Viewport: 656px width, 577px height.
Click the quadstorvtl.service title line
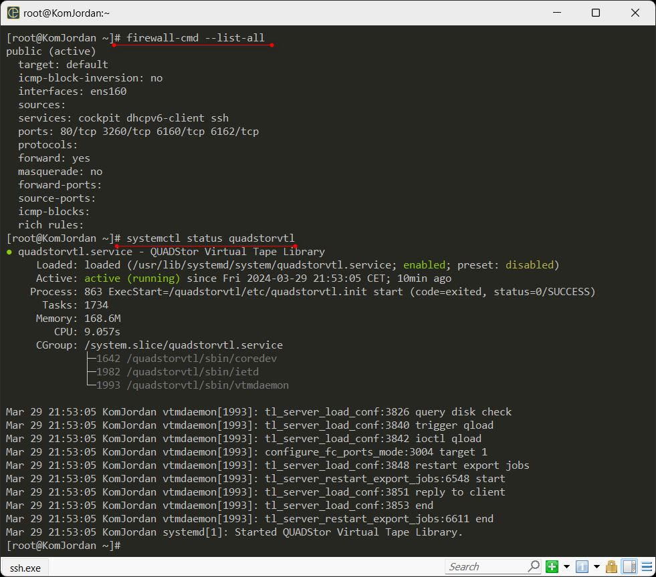click(166, 252)
